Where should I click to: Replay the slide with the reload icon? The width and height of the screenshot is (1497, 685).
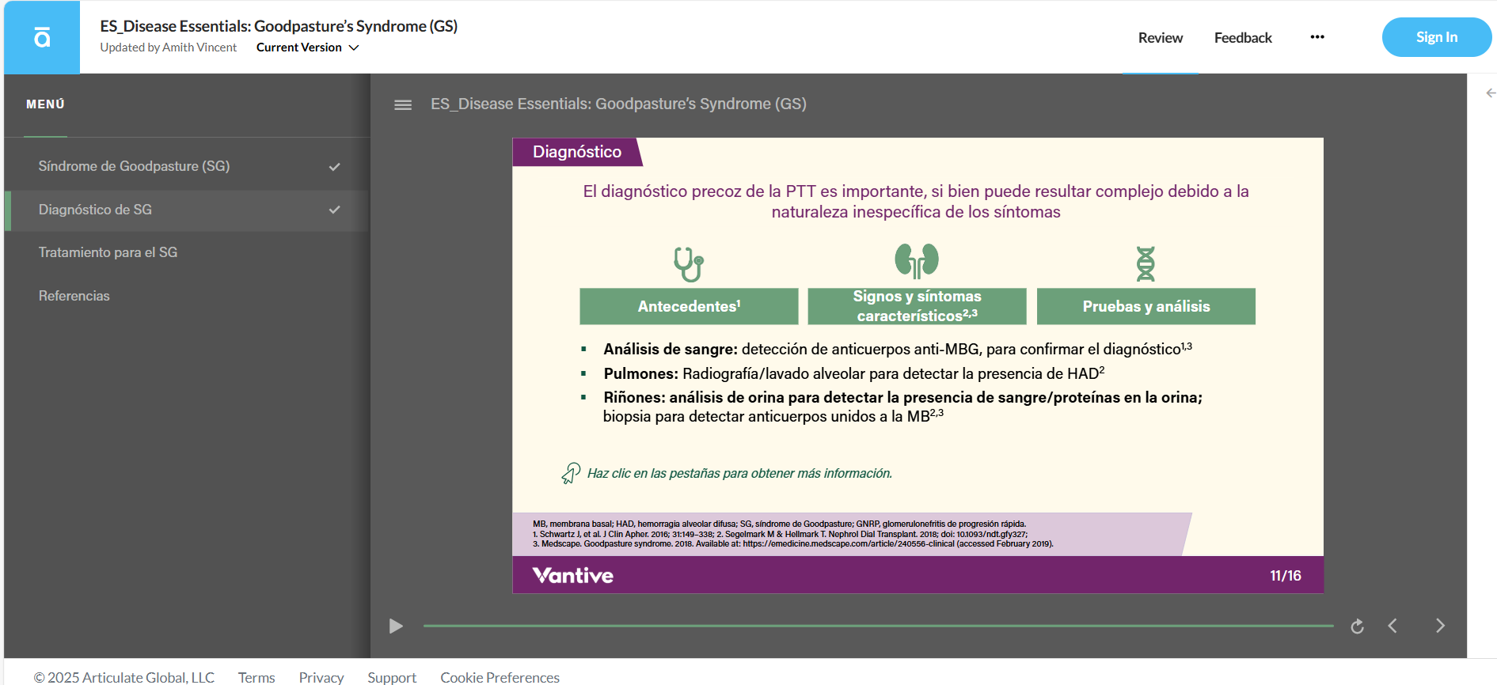1357,626
